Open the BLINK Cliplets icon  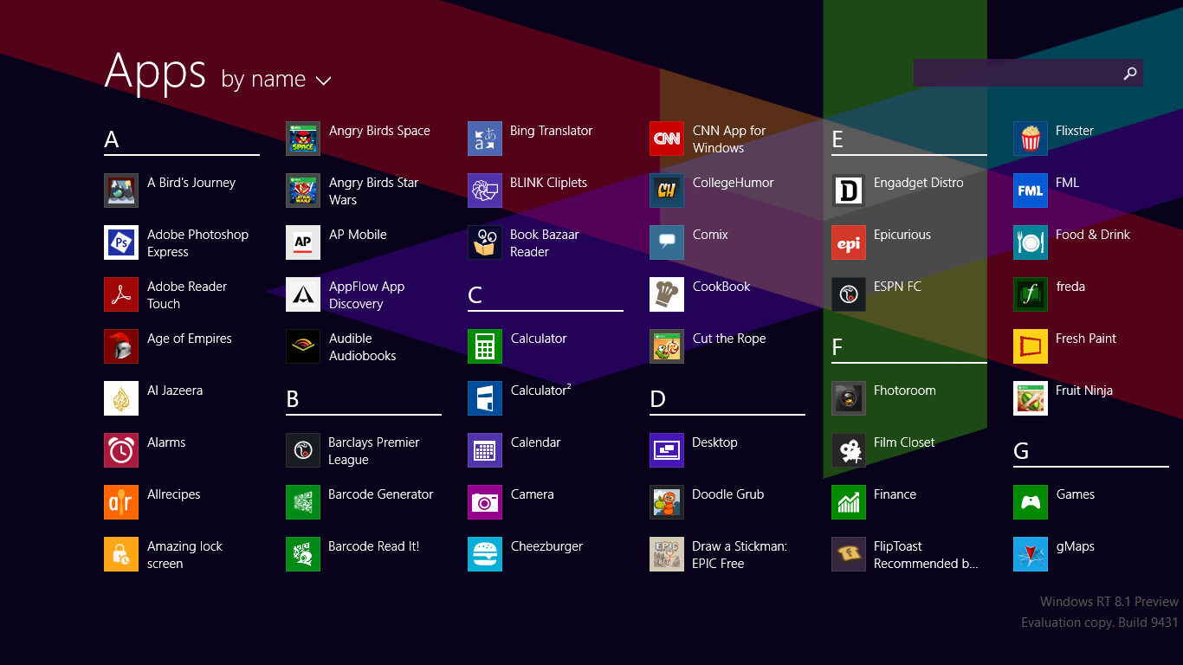pos(485,190)
